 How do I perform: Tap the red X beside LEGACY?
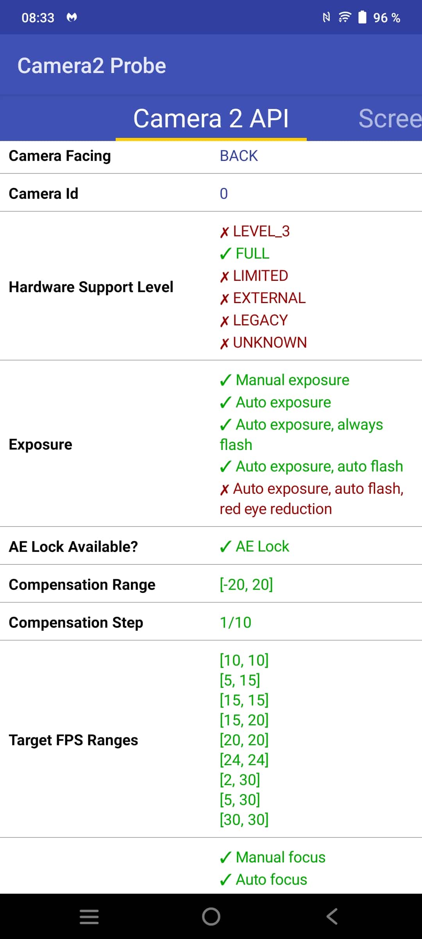224,321
